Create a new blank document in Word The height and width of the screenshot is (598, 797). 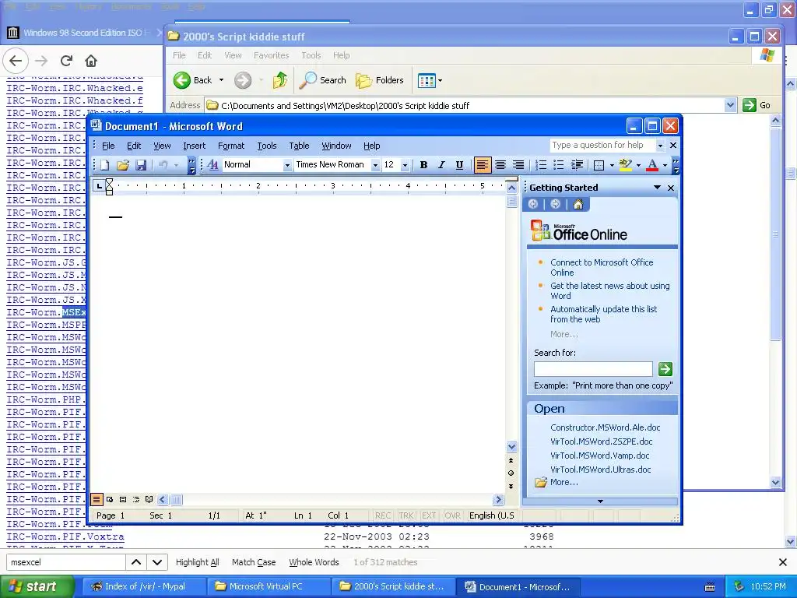click(x=105, y=165)
